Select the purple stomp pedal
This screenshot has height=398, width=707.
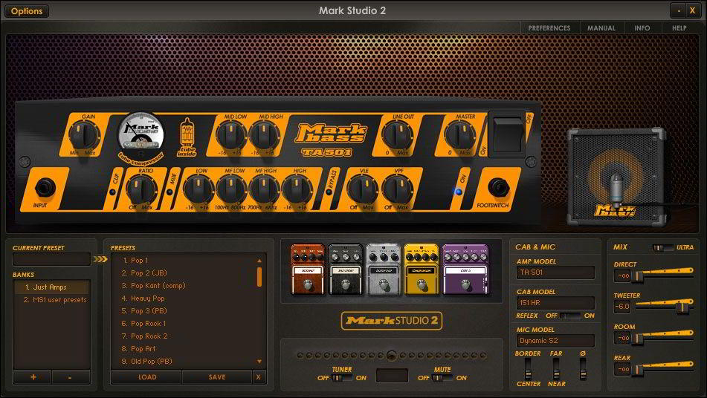tap(466, 270)
